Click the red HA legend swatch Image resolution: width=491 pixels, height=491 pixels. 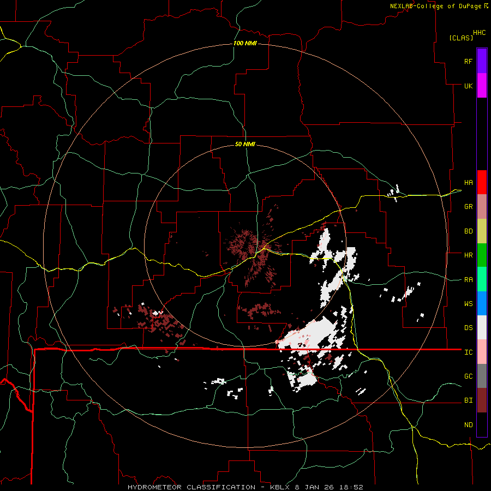(x=482, y=182)
